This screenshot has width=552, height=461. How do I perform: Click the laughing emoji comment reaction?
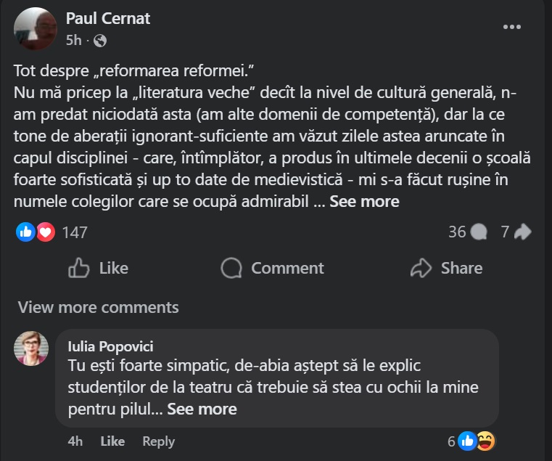[x=486, y=441]
